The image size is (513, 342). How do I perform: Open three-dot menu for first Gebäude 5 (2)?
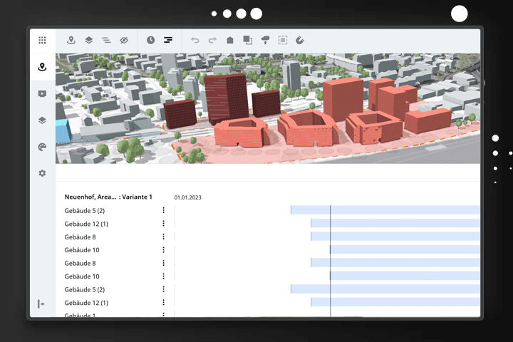(x=163, y=210)
